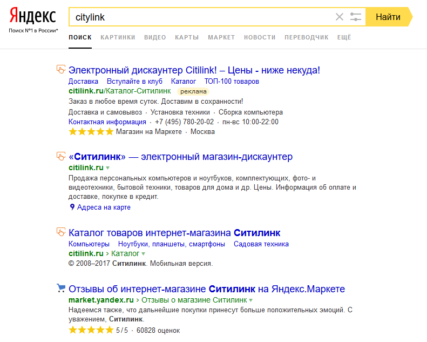Click the shopping cart icon beside Отзывы result

click(x=61, y=288)
